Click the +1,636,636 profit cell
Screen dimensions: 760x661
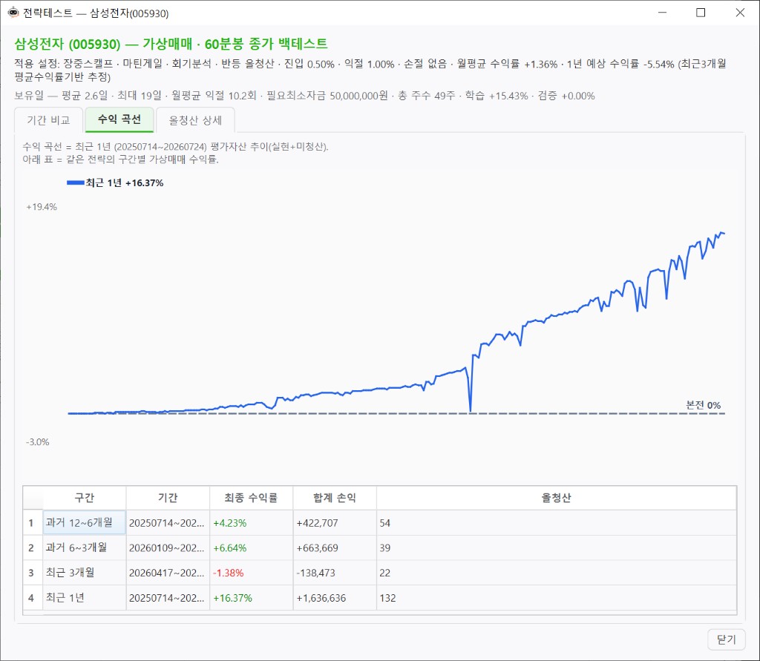tap(335, 598)
